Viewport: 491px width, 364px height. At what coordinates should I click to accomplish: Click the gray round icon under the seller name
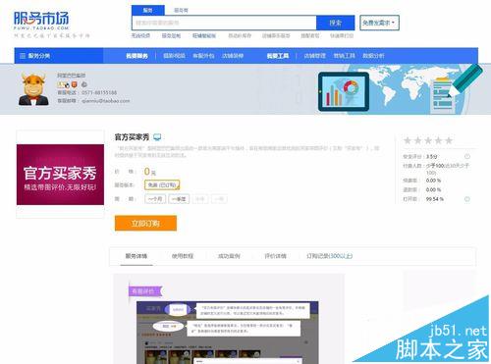(x=83, y=84)
